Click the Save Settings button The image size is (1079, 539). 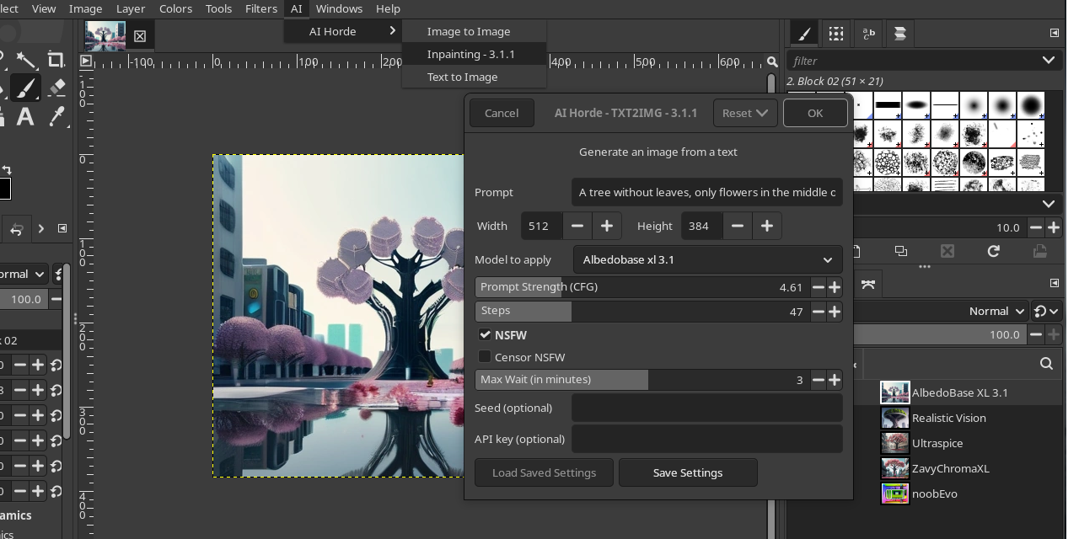point(687,472)
